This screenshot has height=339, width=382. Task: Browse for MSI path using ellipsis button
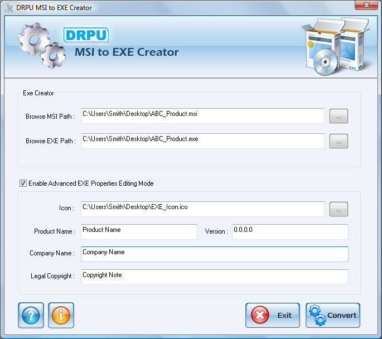[339, 116]
